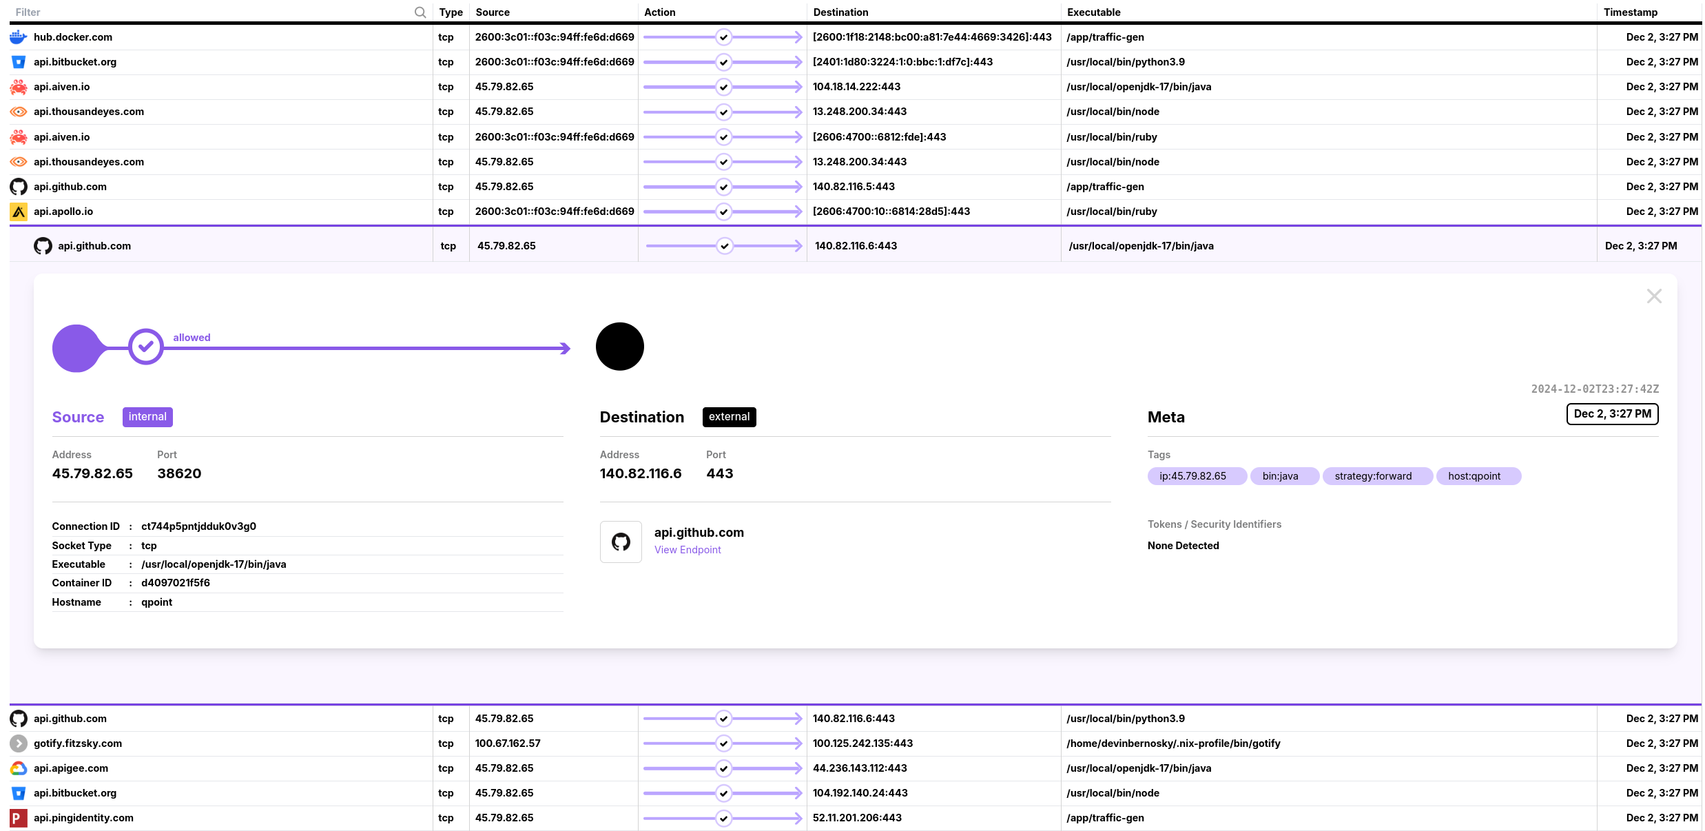Click allowed action check in hub.docker.com row
This screenshot has height=831, width=1705.
click(x=723, y=37)
